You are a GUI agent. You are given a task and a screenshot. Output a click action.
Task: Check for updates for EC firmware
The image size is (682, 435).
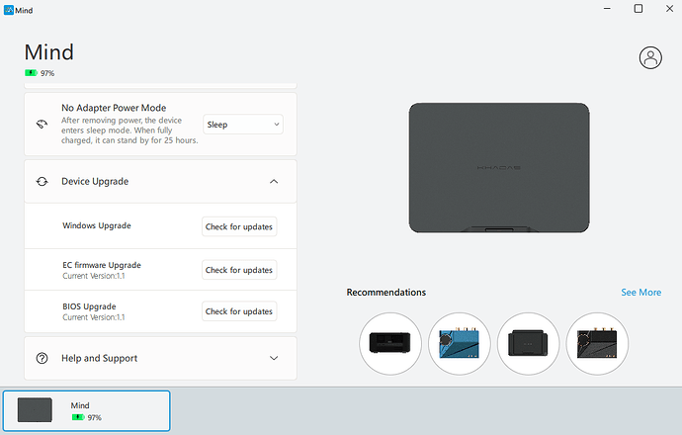238,270
